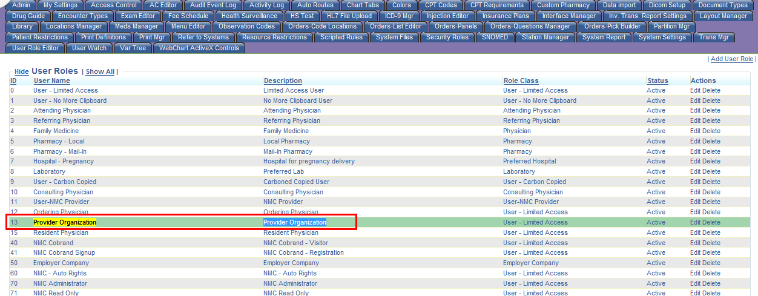Go to the Orders-Pick Builder tab
The image size is (758, 296).
click(x=612, y=26)
